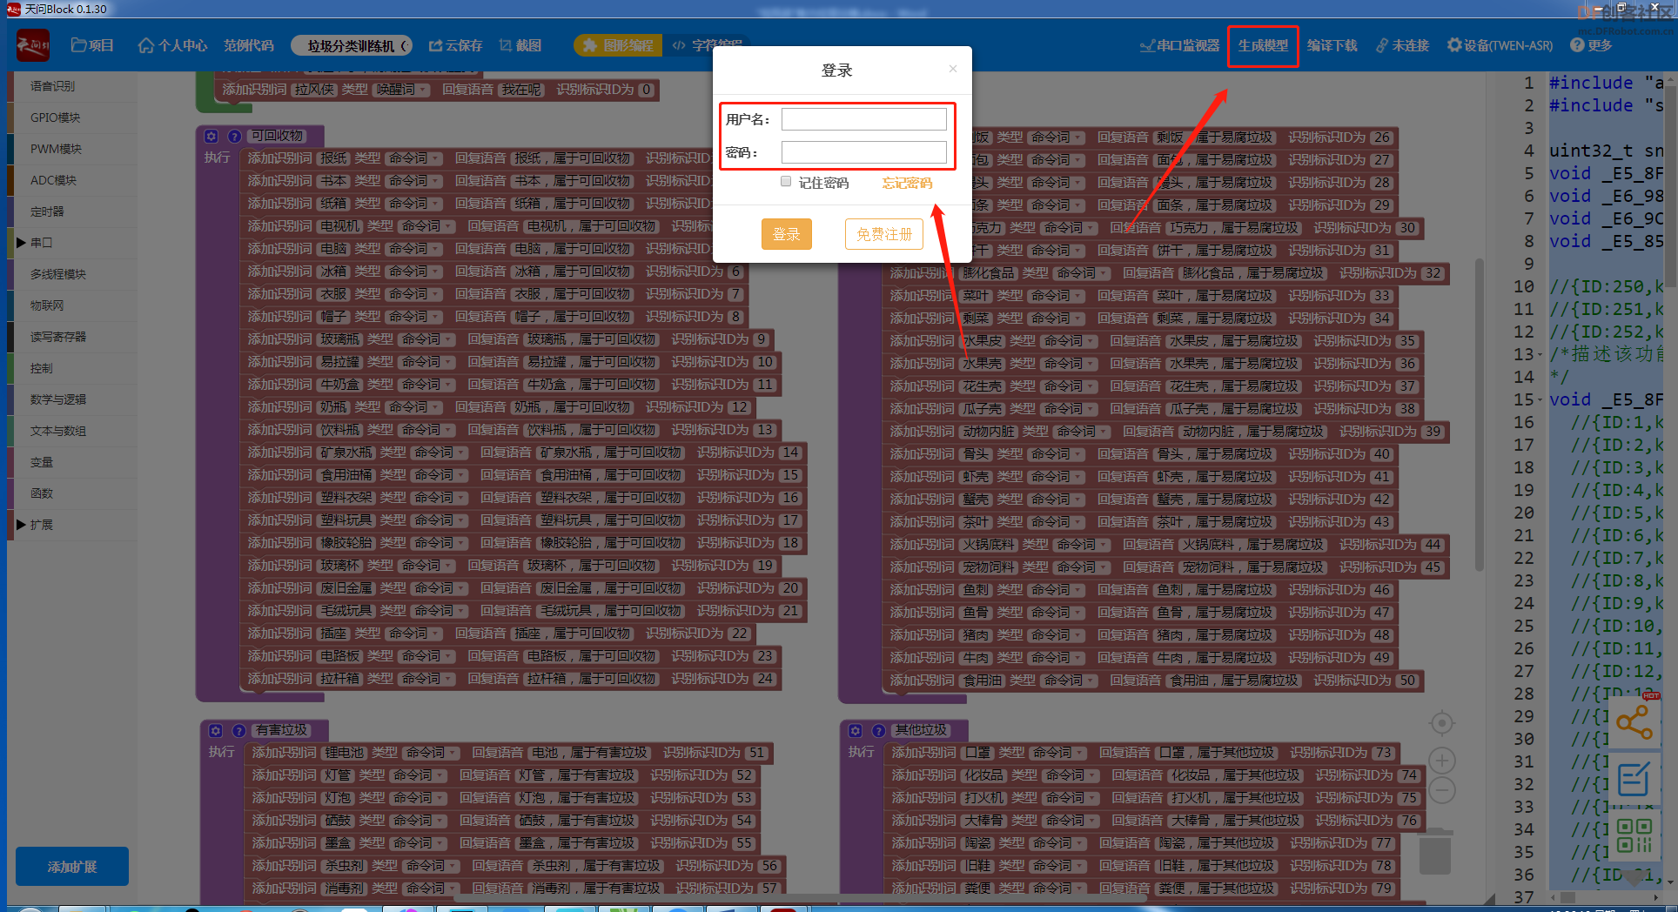This screenshot has width=1678, height=912.
Task: Click the 添加扩展 button
Action: point(72,867)
